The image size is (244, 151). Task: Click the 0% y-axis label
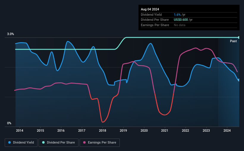point(9,123)
